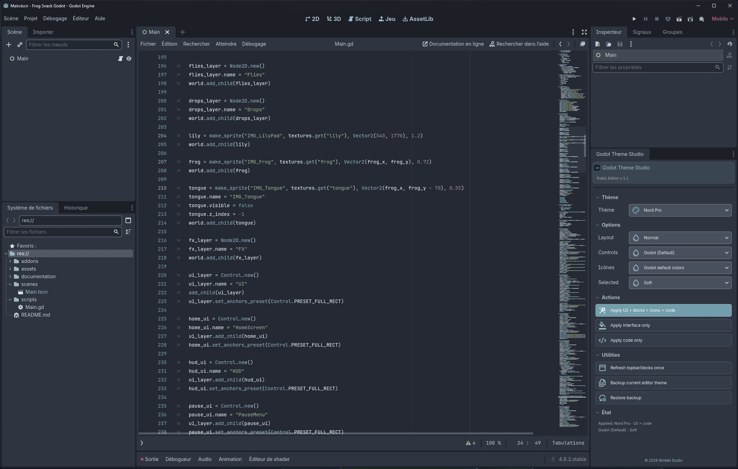Load a resource from the Inspector folder icon
The height and width of the screenshot is (469, 738).
609,44
